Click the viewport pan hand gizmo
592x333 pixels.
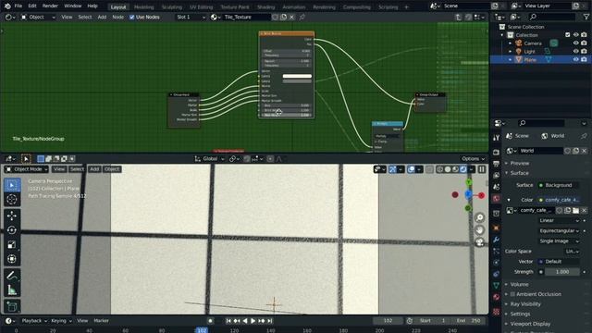pyautogui.click(x=479, y=230)
